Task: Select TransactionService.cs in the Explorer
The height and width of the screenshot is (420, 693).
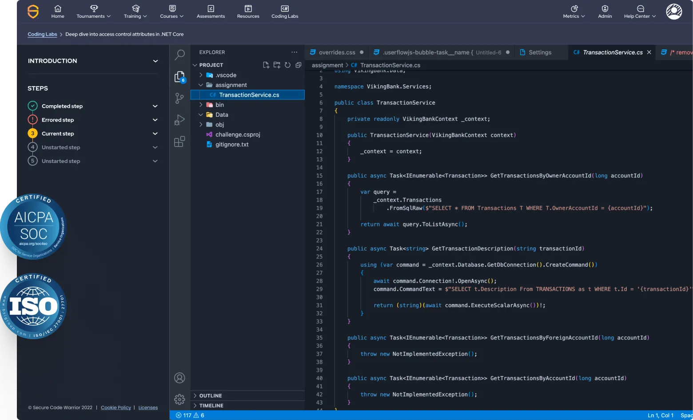Action: point(247,95)
